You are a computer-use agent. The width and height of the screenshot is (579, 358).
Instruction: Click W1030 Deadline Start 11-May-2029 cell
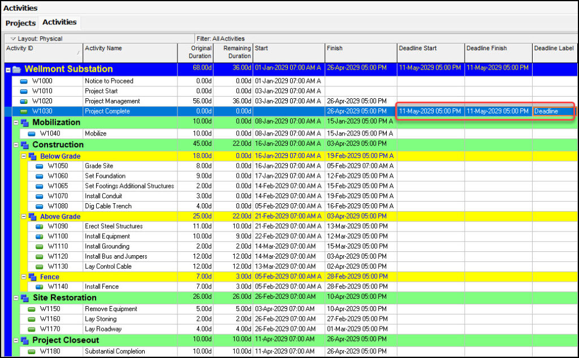[x=430, y=111]
